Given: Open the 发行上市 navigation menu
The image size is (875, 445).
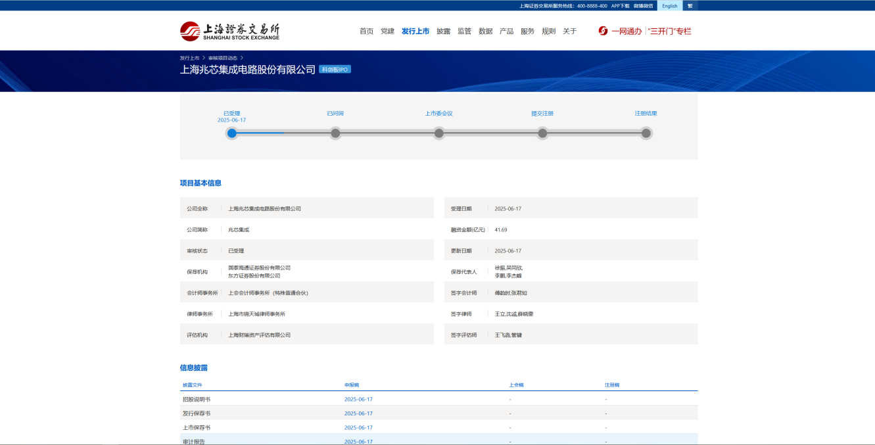Looking at the screenshot, I should (x=415, y=31).
